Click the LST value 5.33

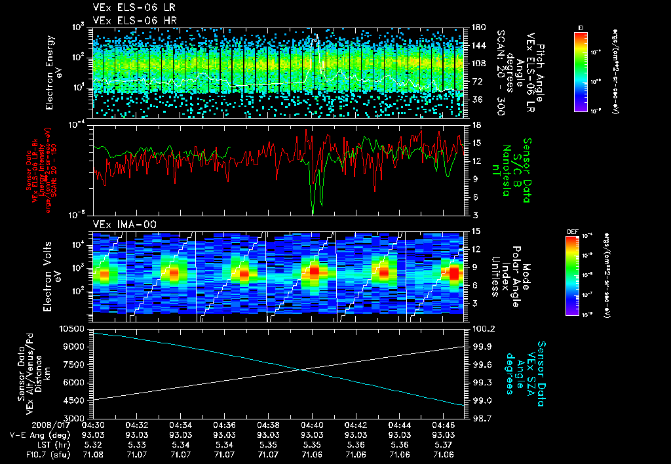pyautogui.click(x=136, y=445)
